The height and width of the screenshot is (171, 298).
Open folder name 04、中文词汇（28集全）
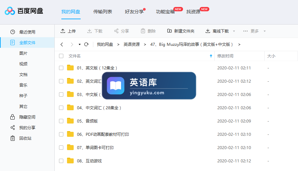99,108
